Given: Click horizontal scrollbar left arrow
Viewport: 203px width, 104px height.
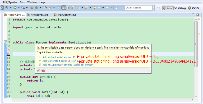Looking at the screenshot, I should tap(14, 100).
